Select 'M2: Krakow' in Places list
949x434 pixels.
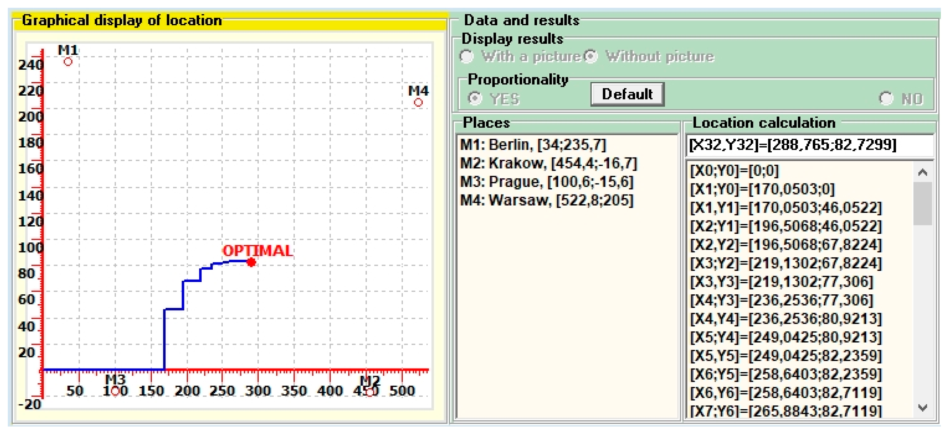[x=548, y=163]
